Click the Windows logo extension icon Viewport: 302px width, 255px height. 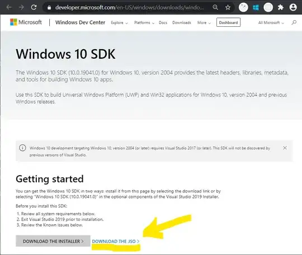(x=256, y=7)
